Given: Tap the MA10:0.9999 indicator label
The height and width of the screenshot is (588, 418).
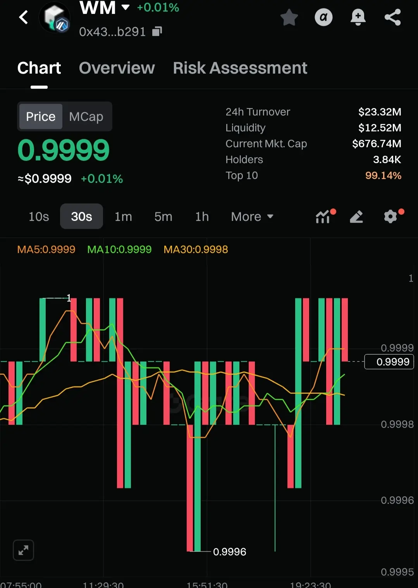Looking at the screenshot, I should pyautogui.click(x=119, y=249).
